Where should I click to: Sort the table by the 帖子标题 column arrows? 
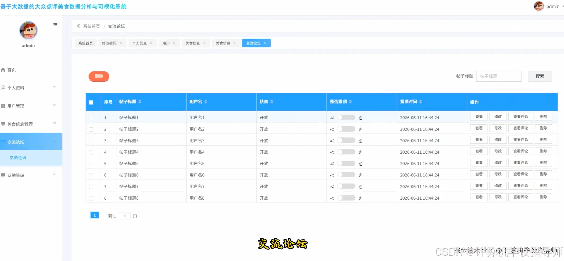click(140, 102)
